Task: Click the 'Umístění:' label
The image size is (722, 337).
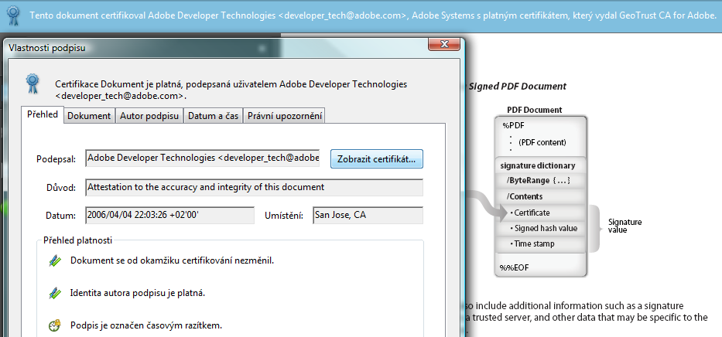Action: point(284,215)
